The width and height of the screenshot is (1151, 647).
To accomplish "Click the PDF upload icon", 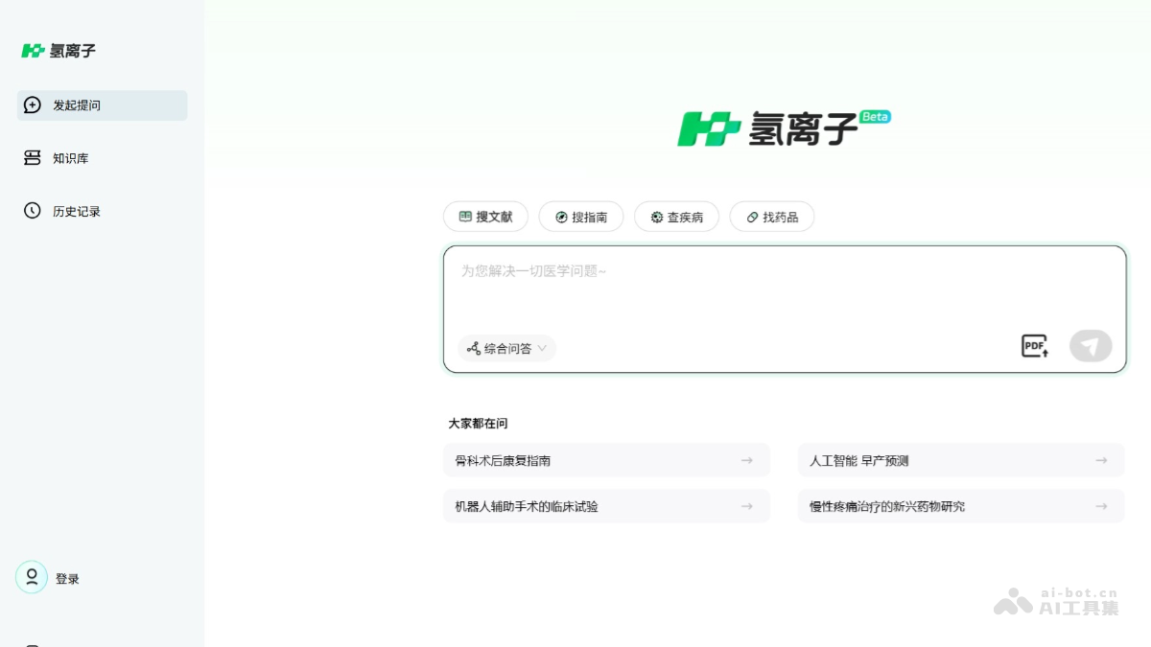I will pyautogui.click(x=1034, y=345).
